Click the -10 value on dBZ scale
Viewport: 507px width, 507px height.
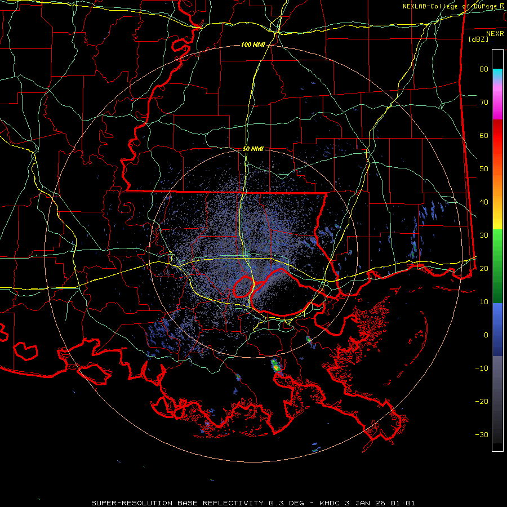pos(482,368)
